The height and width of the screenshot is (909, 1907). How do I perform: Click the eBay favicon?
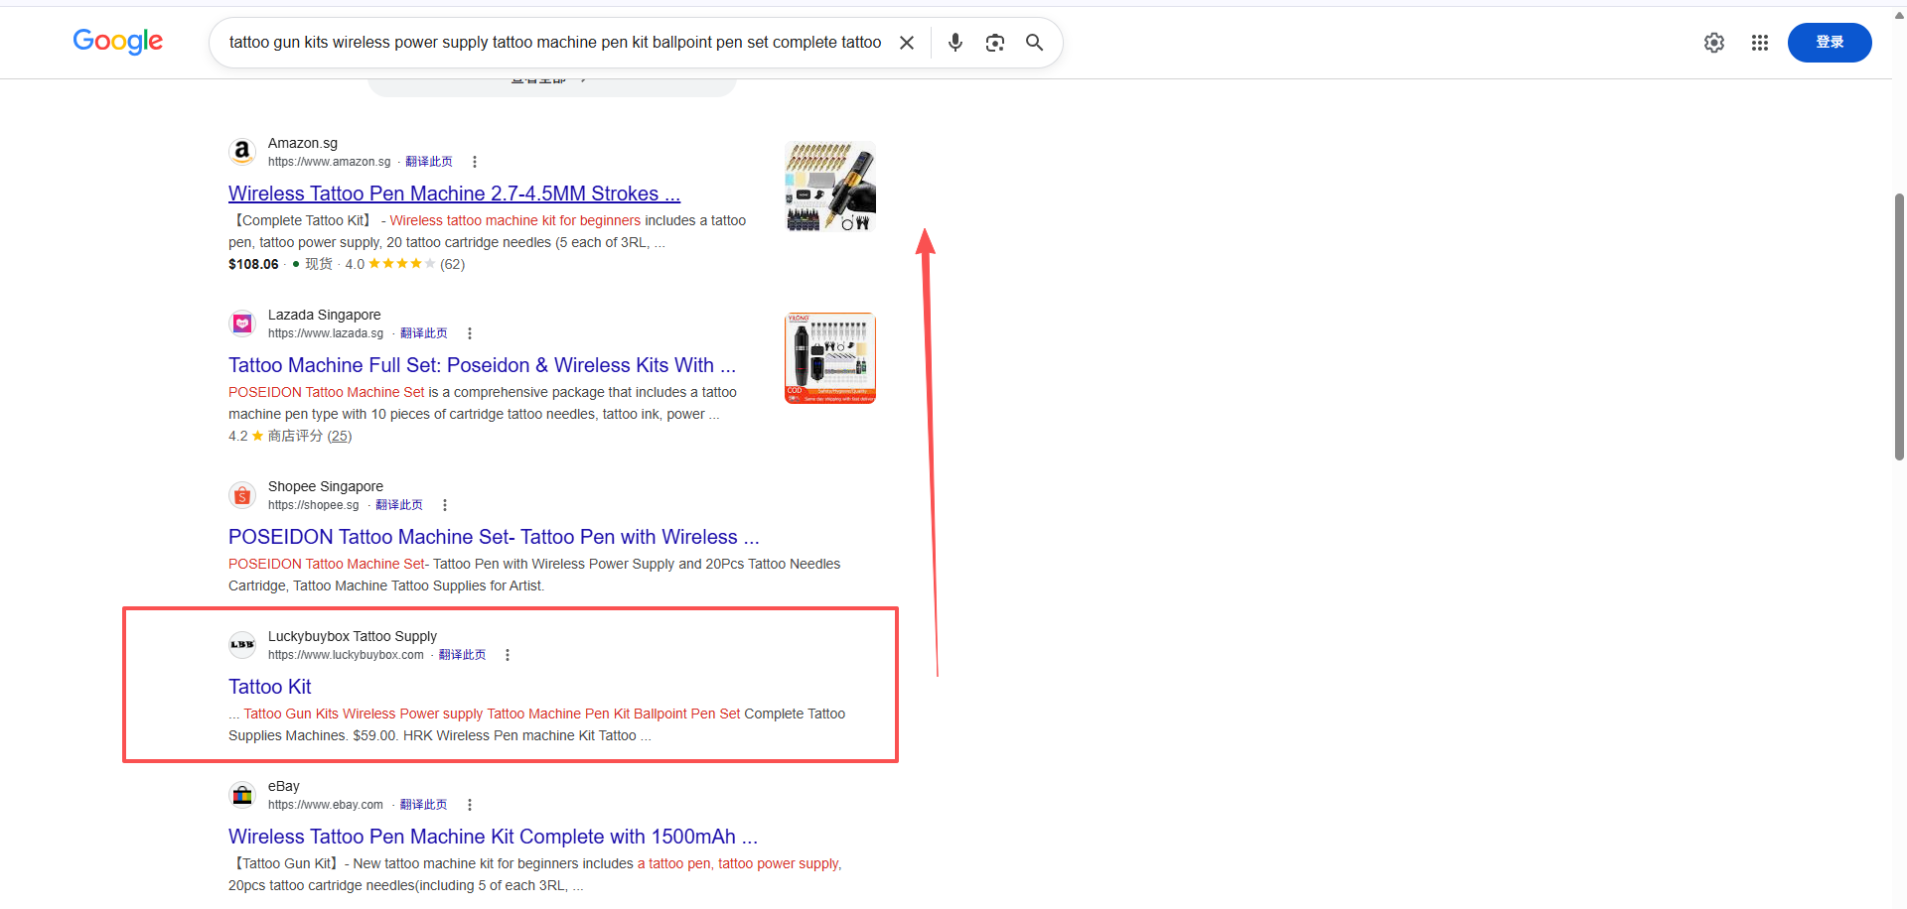242,795
